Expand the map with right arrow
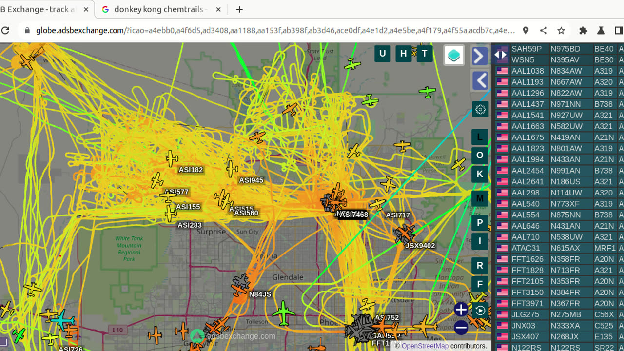Image resolution: width=624 pixels, height=351 pixels. [x=480, y=56]
